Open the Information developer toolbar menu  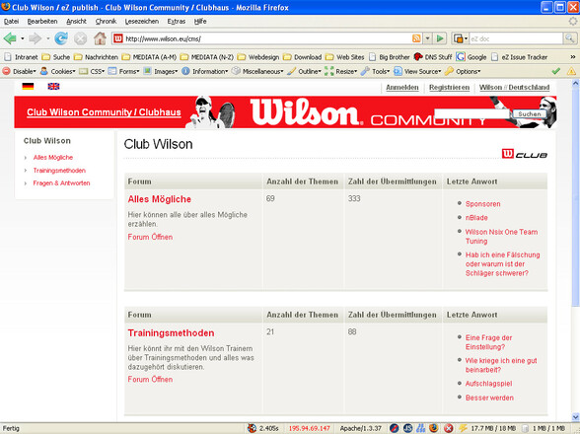pyautogui.click(x=205, y=71)
